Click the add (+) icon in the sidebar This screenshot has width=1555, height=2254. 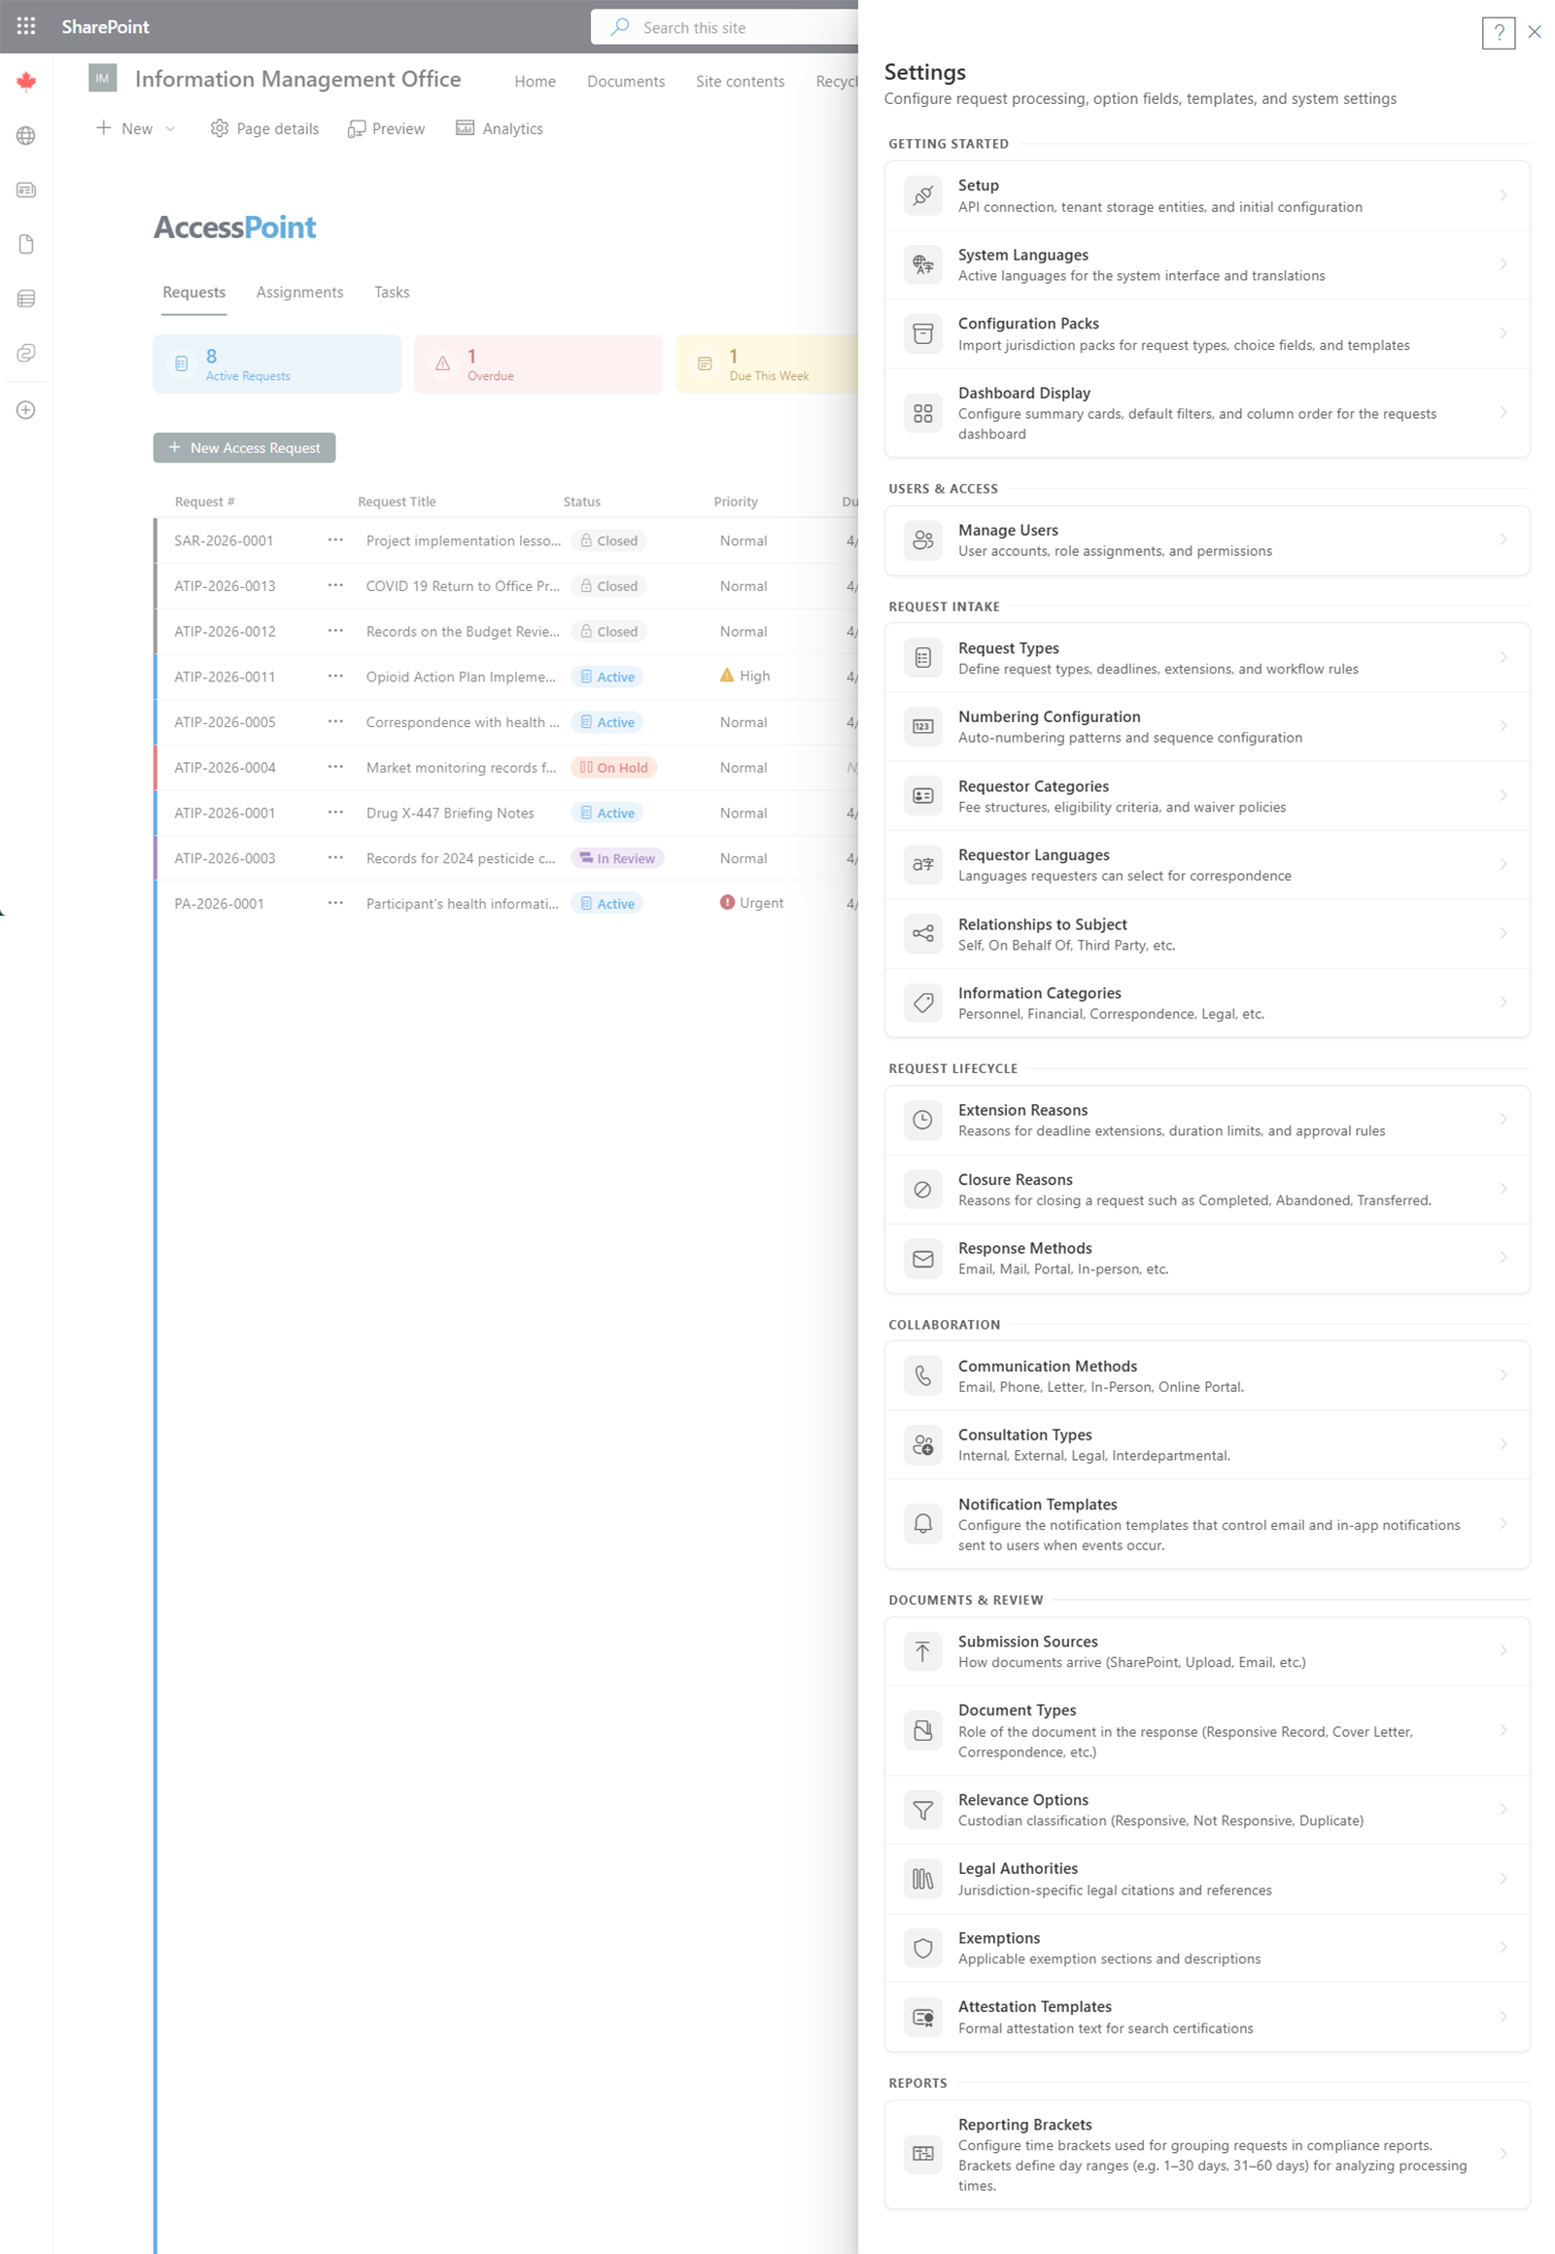[25, 410]
